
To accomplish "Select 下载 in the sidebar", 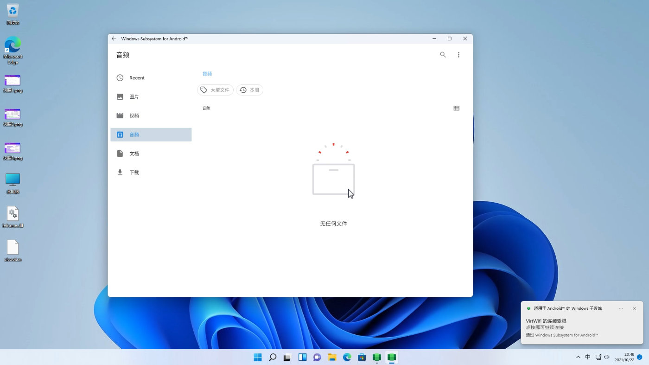I will click(x=151, y=173).
